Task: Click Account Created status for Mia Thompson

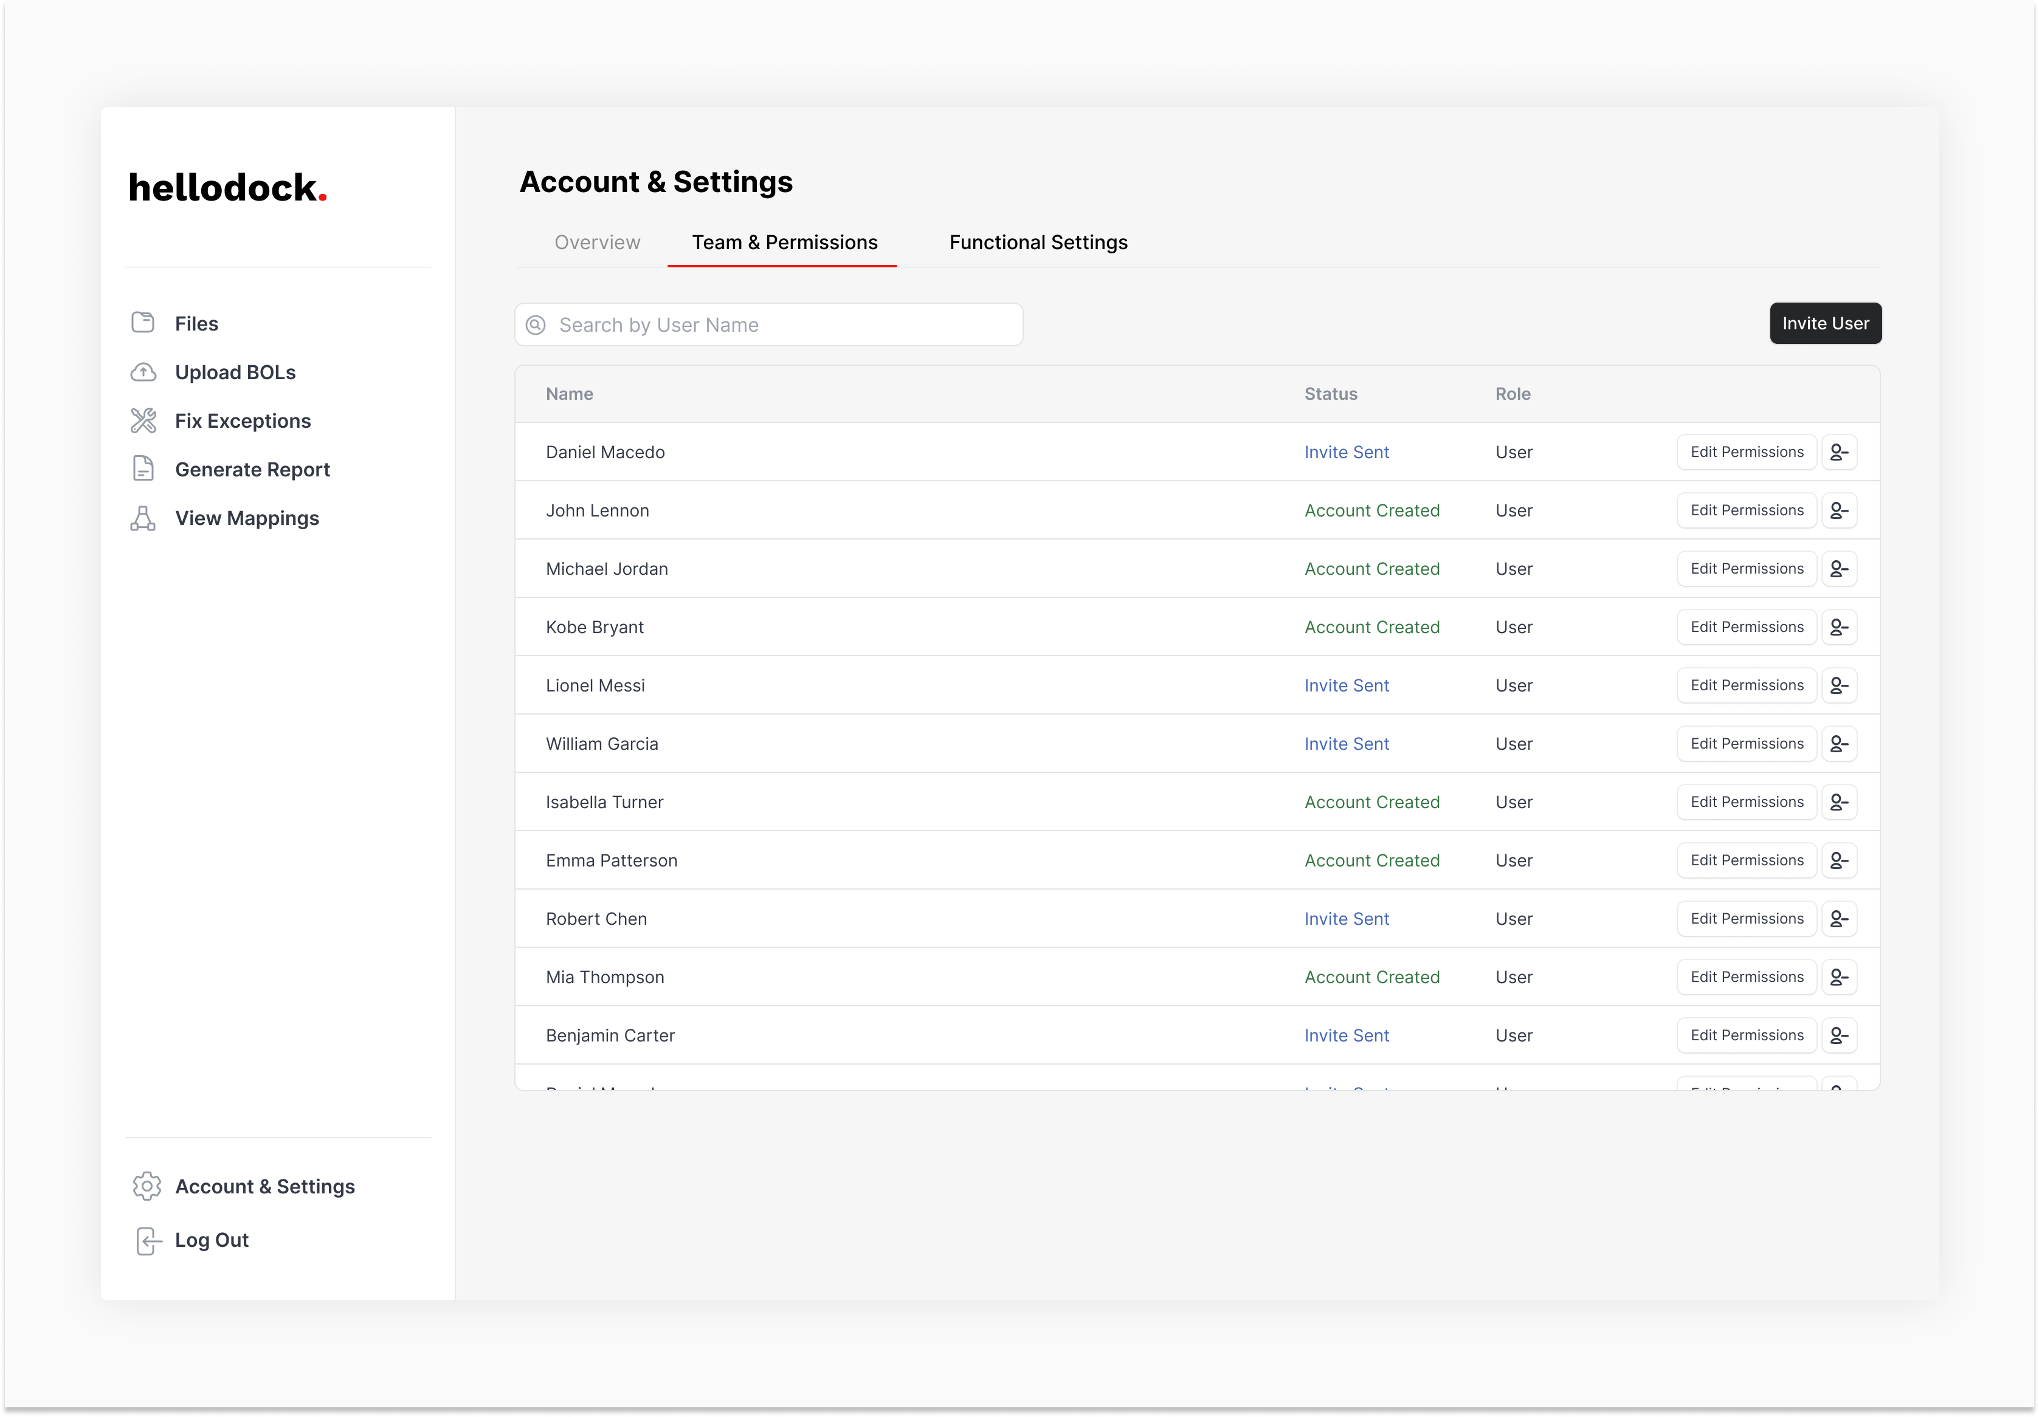Action: 1371,976
